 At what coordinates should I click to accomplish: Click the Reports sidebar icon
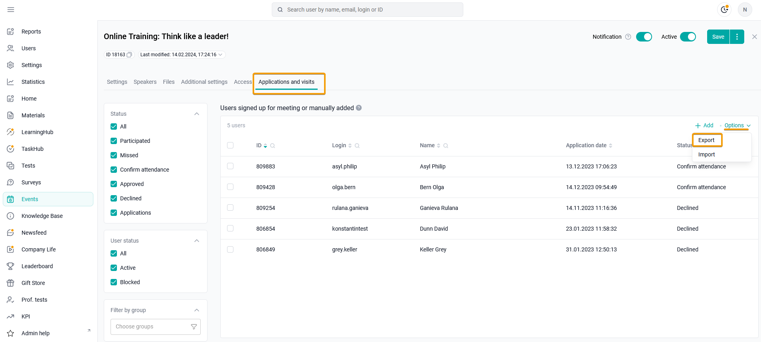click(x=10, y=32)
